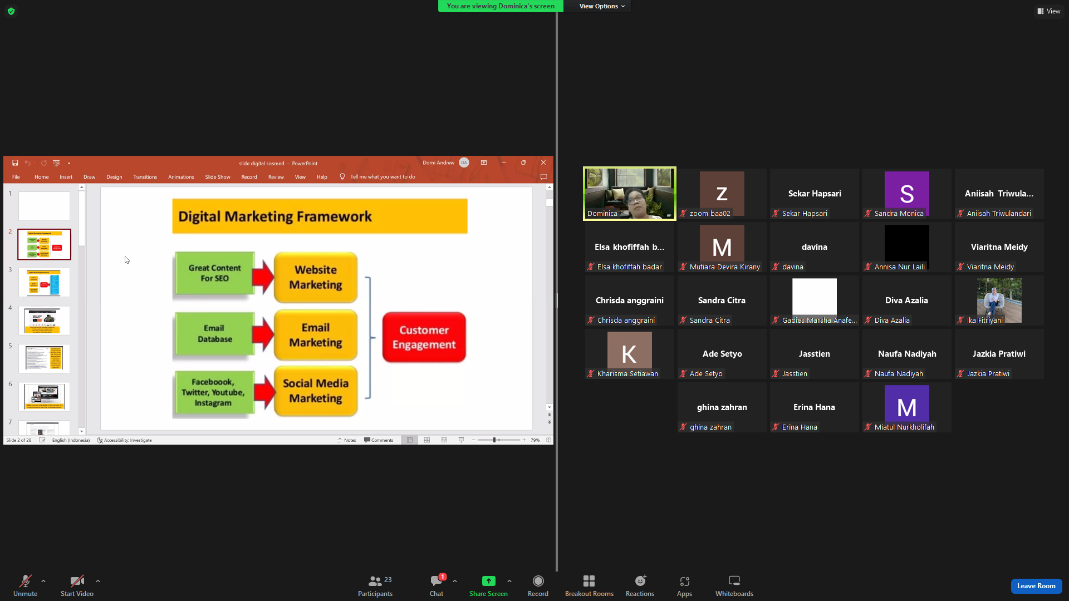Open Ribbon Display Options in PowerPoint
1069x601 pixels.
tap(484, 162)
